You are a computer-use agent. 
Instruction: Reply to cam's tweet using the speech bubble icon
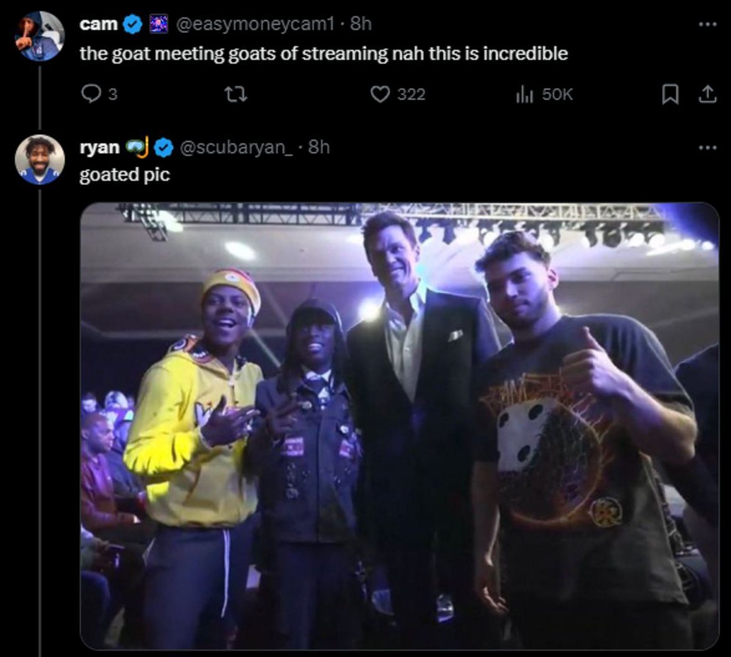91,94
